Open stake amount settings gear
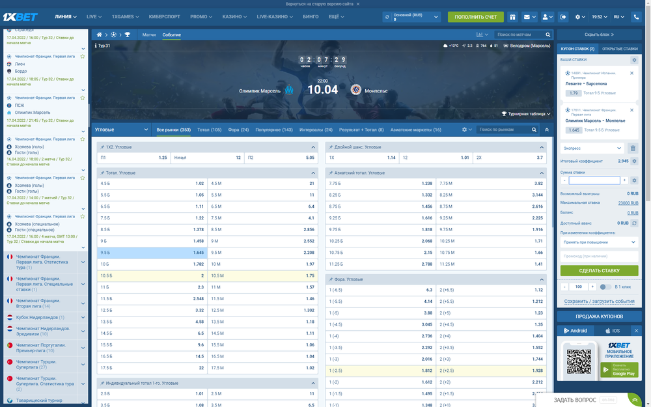This screenshot has height=407, width=651. click(x=634, y=180)
